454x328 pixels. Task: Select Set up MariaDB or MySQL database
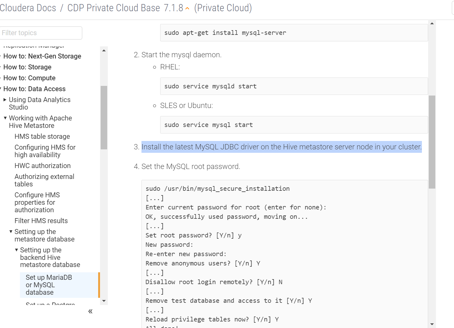49,285
